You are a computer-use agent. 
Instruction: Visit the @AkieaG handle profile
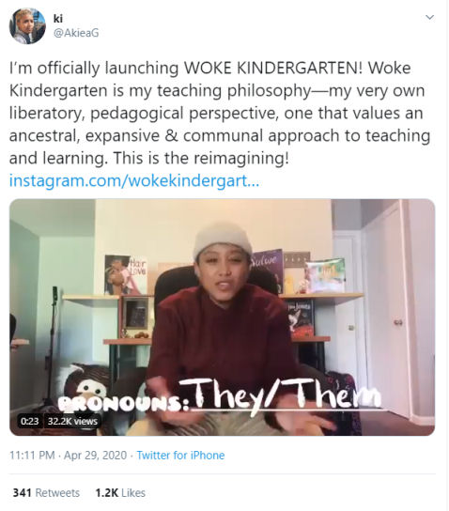(x=76, y=33)
